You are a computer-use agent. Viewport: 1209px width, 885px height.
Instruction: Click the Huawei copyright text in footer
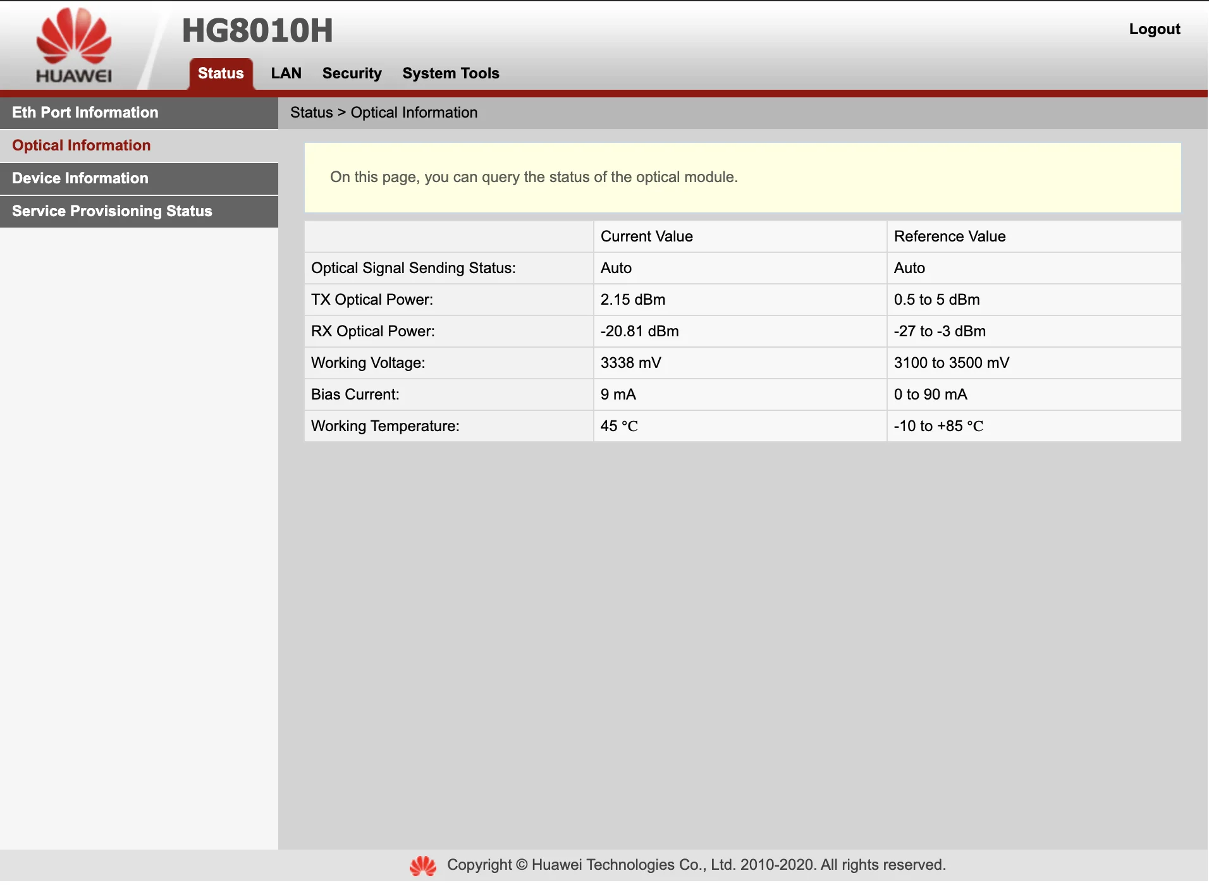coord(696,865)
